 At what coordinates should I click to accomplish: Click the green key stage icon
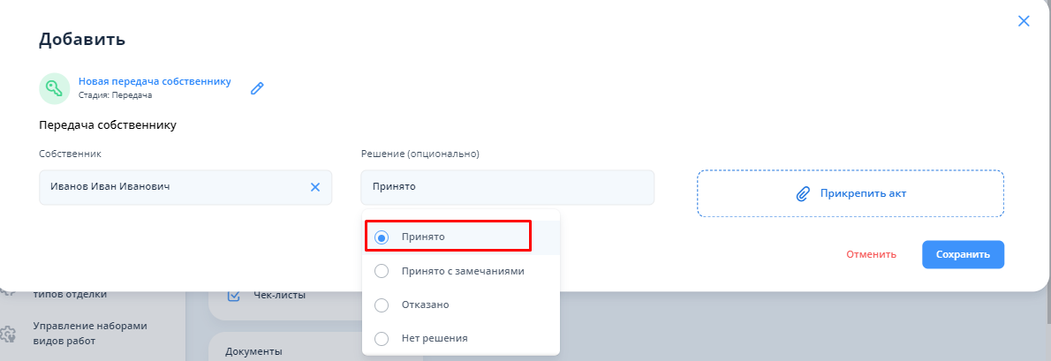(x=55, y=88)
